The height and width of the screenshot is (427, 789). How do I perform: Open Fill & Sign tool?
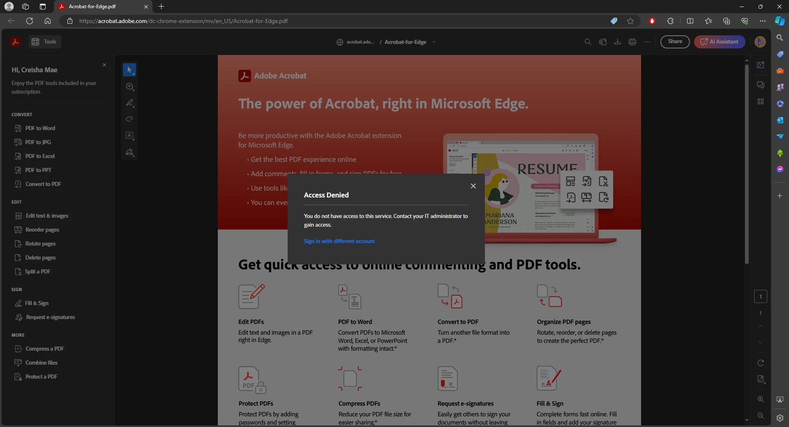click(x=32, y=303)
